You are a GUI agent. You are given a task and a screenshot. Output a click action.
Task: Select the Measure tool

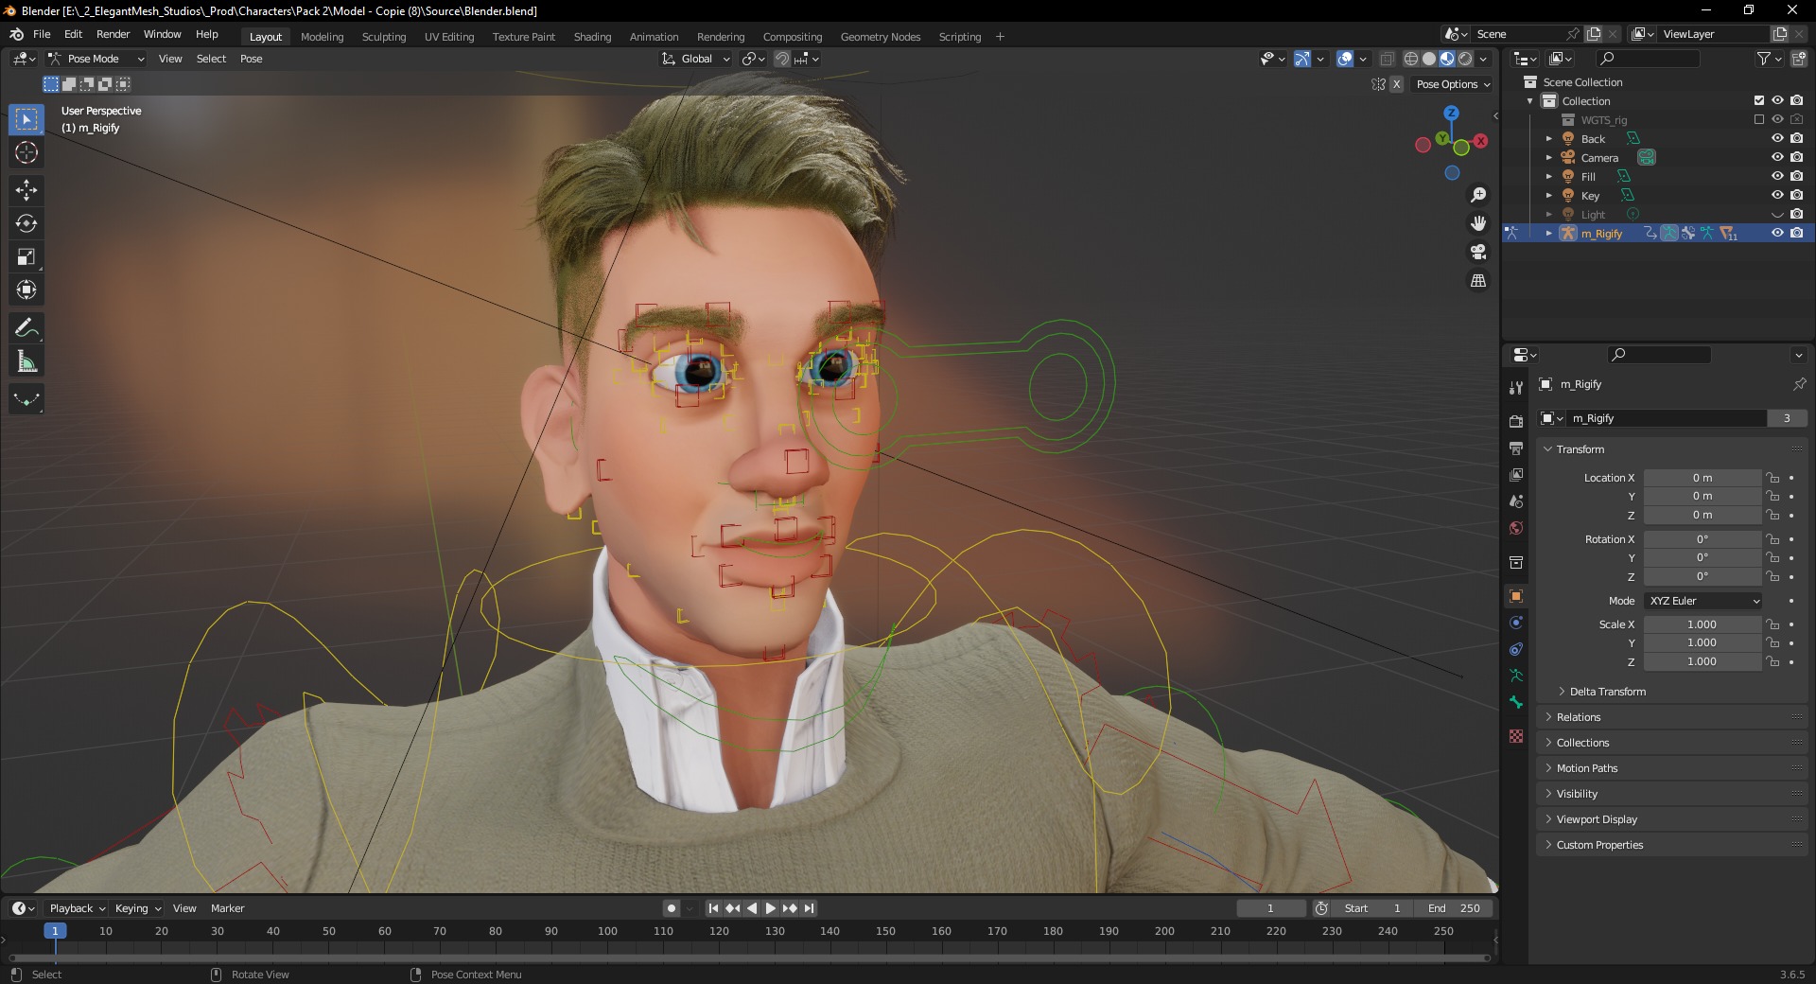[x=26, y=361]
